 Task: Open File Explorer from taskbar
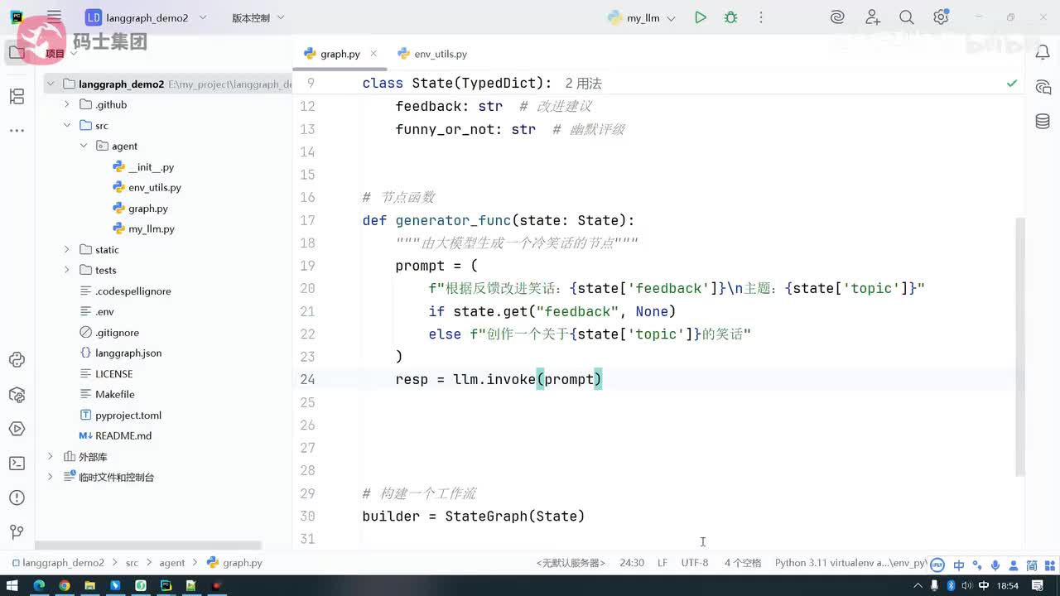tap(89, 586)
